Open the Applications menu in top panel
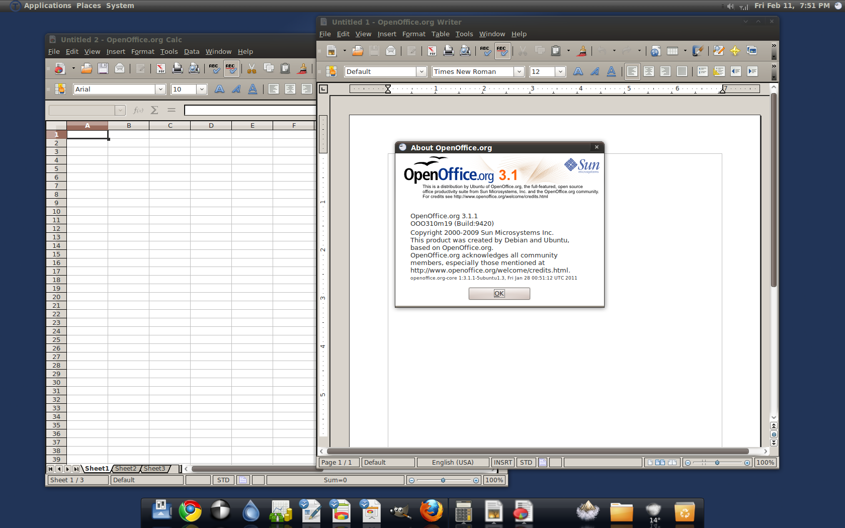 pos(47,6)
